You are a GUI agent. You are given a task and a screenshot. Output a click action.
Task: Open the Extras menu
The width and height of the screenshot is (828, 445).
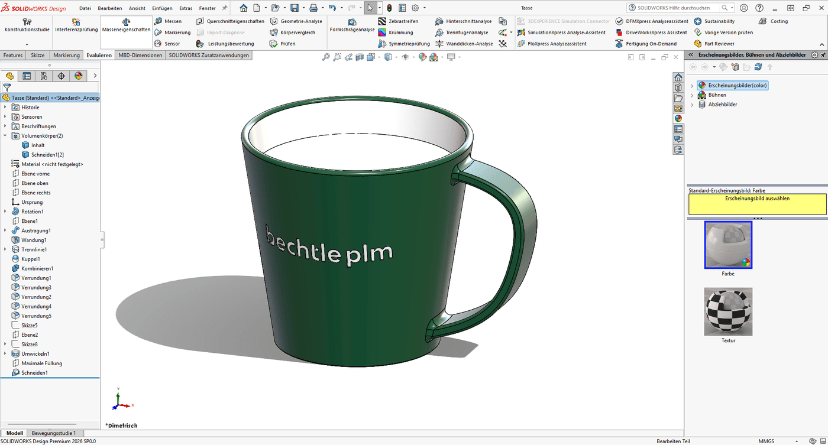[186, 8]
